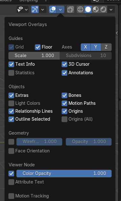
Task: Disable the X axis button
Action: tap(86, 47)
